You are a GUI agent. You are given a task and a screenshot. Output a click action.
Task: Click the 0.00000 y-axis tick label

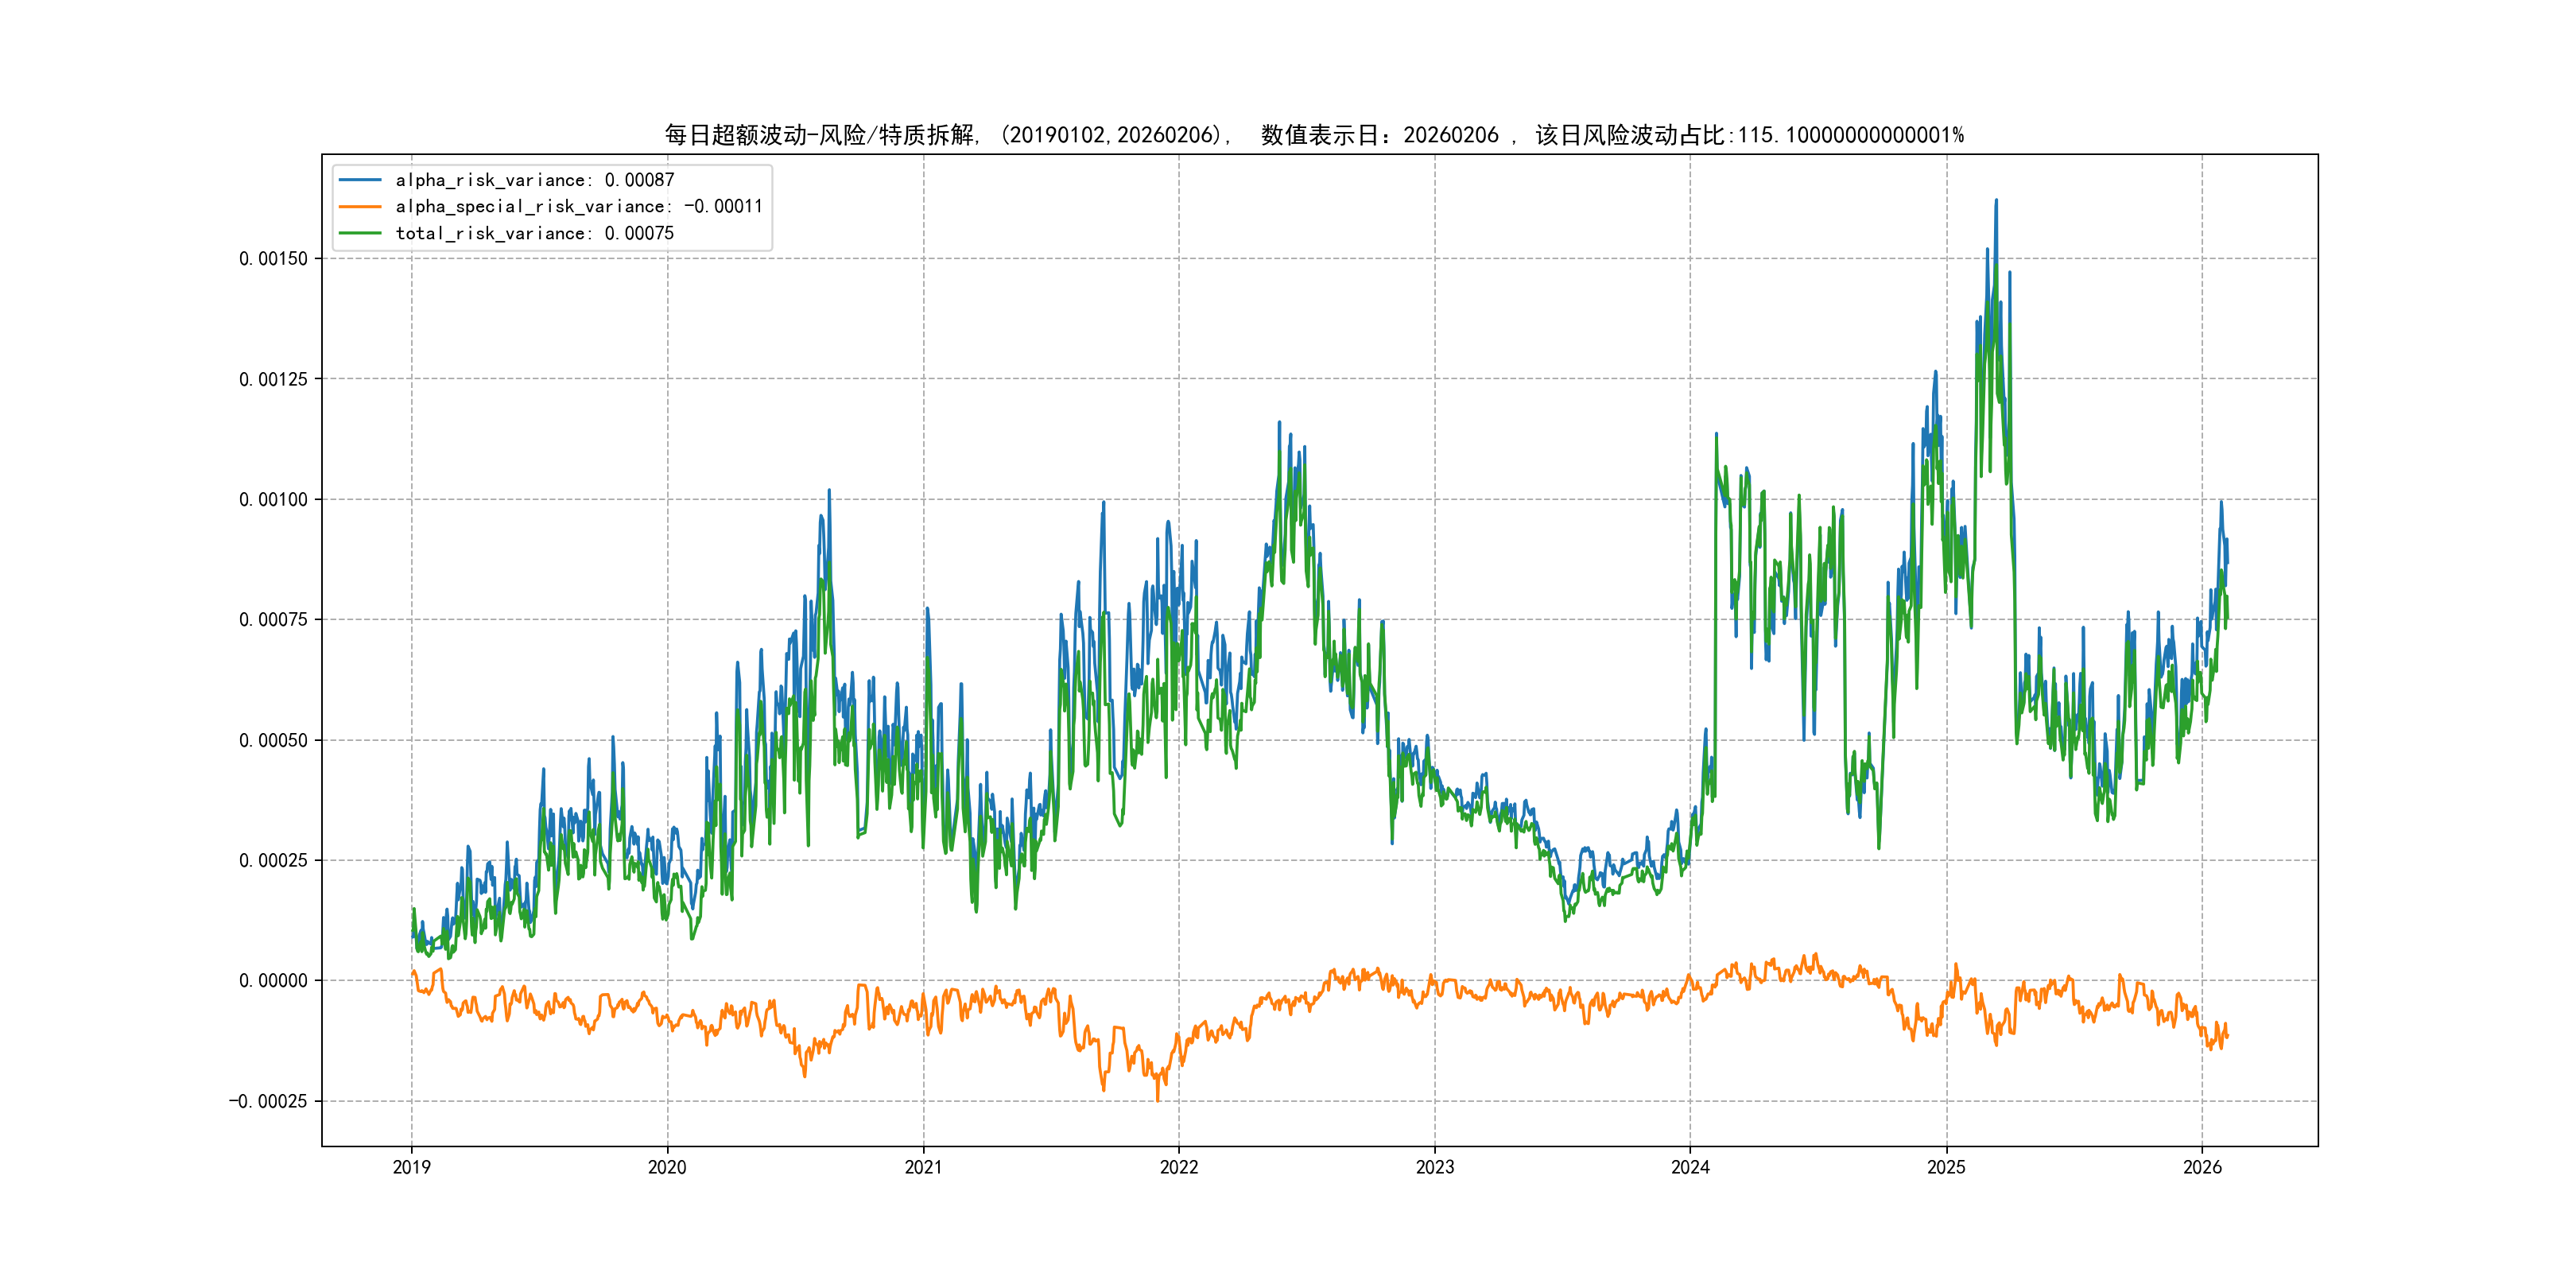[x=273, y=981]
